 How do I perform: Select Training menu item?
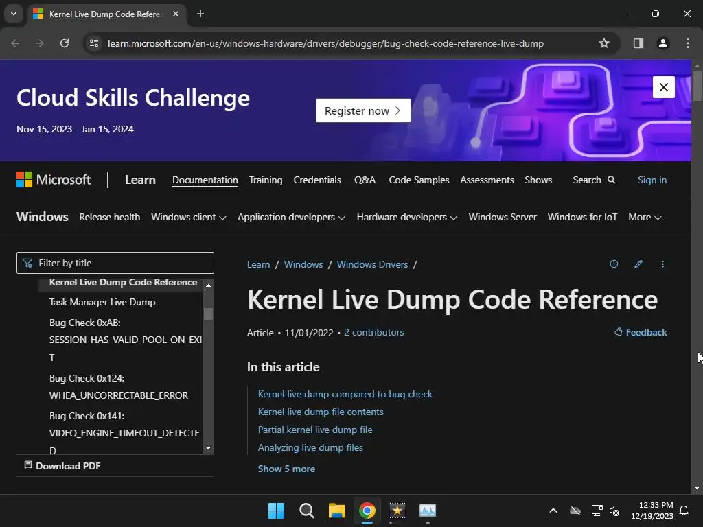click(x=266, y=180)
